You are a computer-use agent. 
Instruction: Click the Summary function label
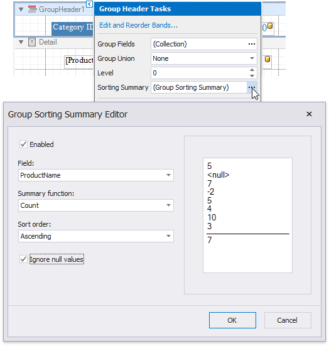46,193
